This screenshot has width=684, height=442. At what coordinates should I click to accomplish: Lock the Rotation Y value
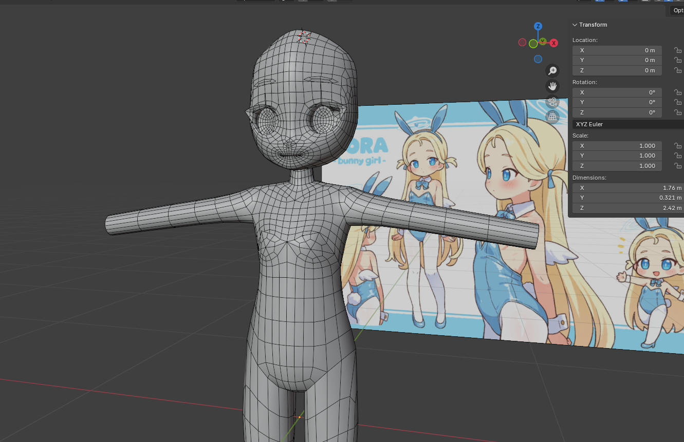pos(678,102)
